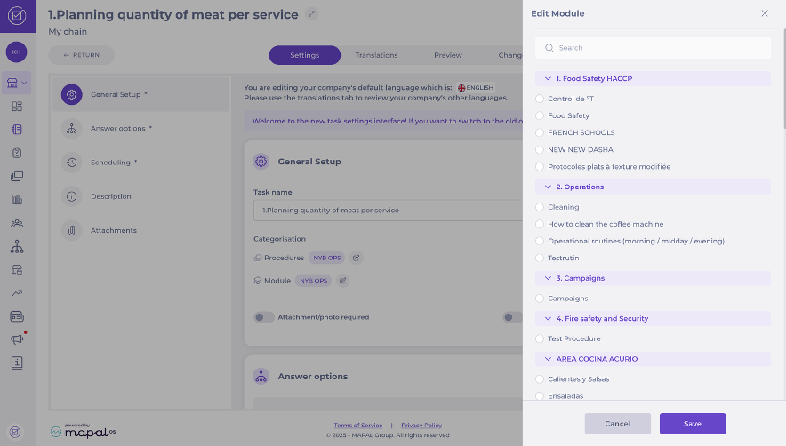Select the Food Safety radio option
Image resolution: width=786 pixels, height=446 pixels.
tap(540, 115)
